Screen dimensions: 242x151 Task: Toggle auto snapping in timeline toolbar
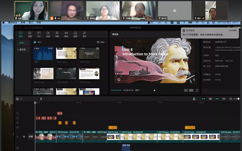pyautogui.click(x=211, y=99)
